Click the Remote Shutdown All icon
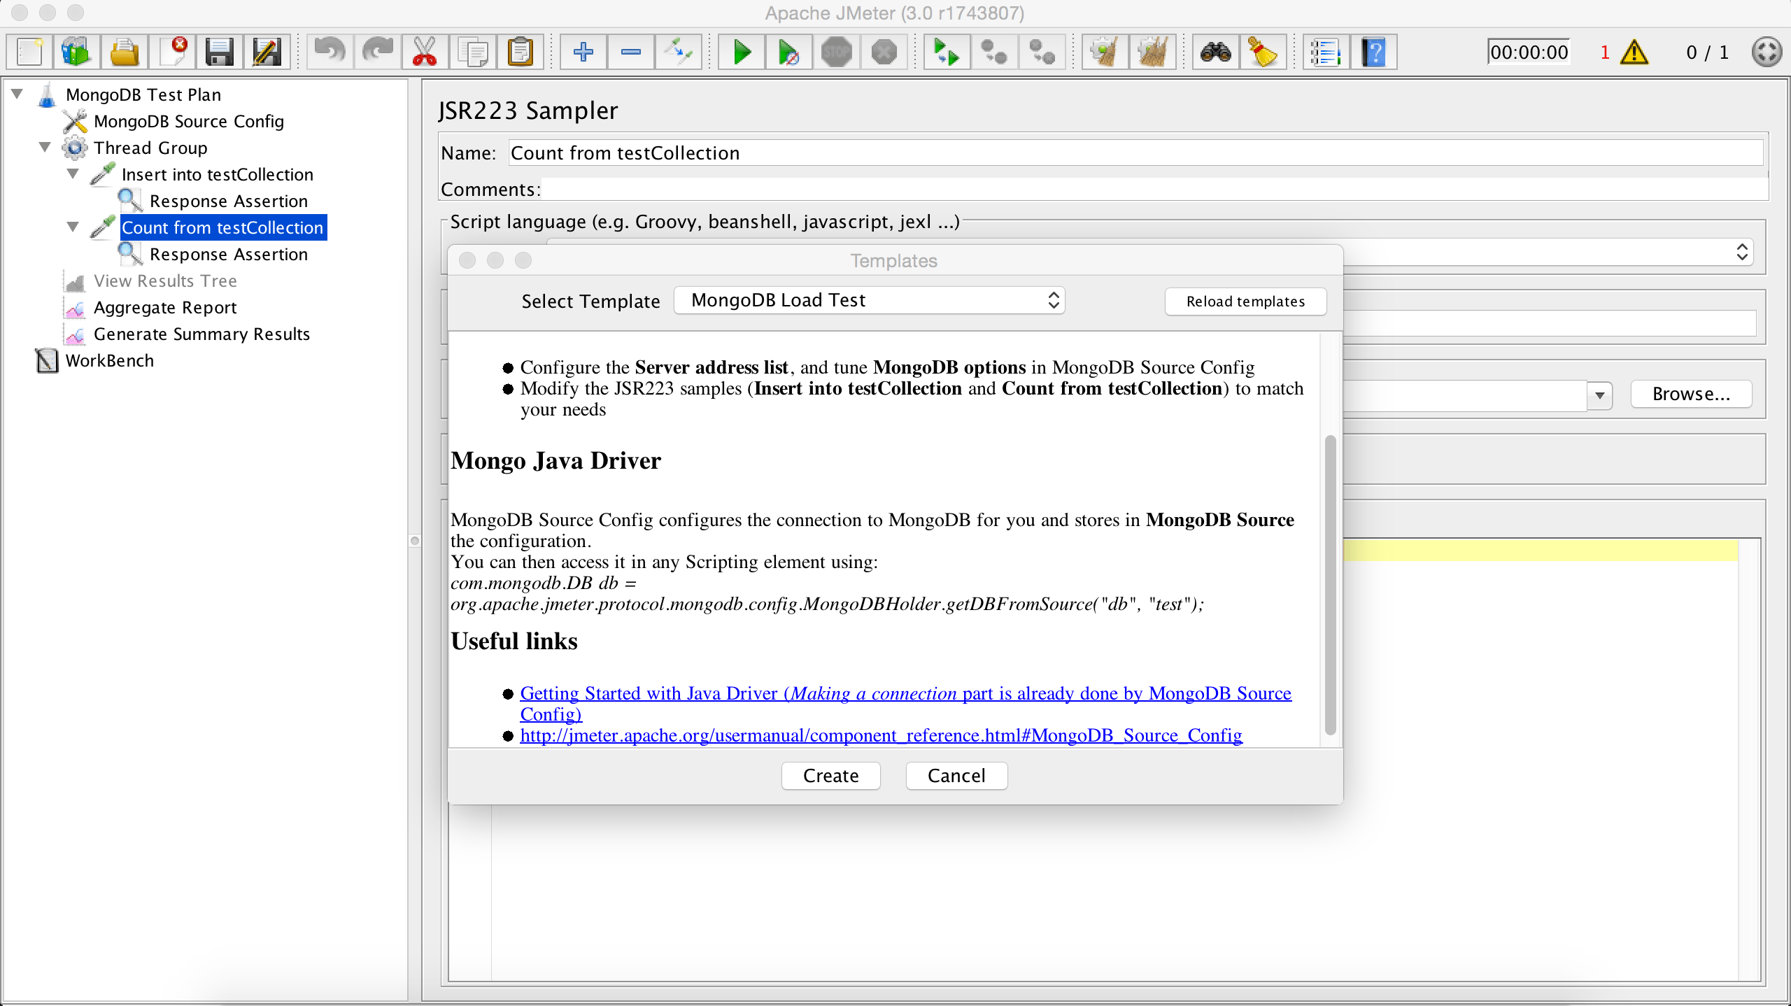 (1042, 52)
